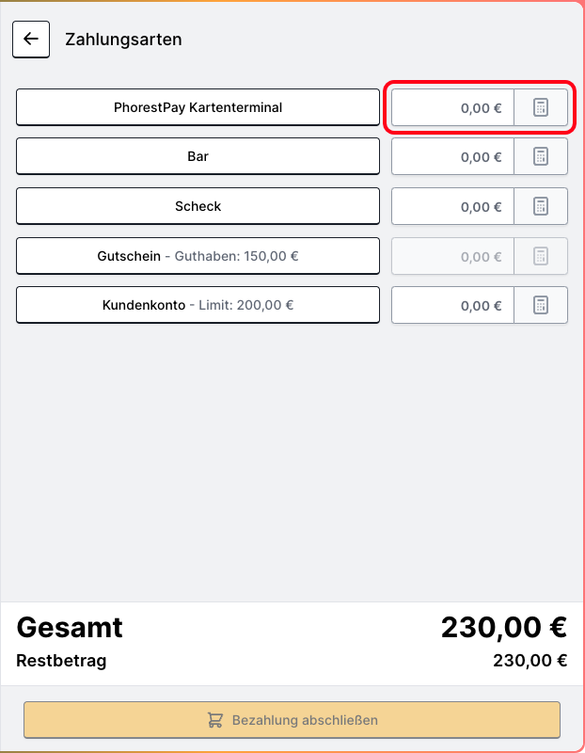The height and width of the screenshot is (753, 585).
Task: Click the calculator icon beside Gutschein amount
Action: pyautogui.click(x=541, y=256)
